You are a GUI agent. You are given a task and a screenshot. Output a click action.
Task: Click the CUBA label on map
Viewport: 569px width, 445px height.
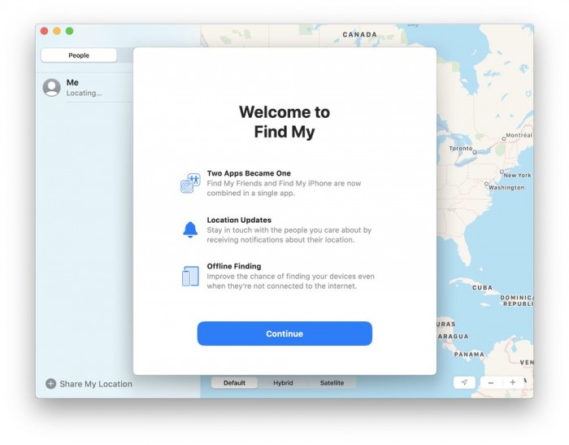pos(483,287)
